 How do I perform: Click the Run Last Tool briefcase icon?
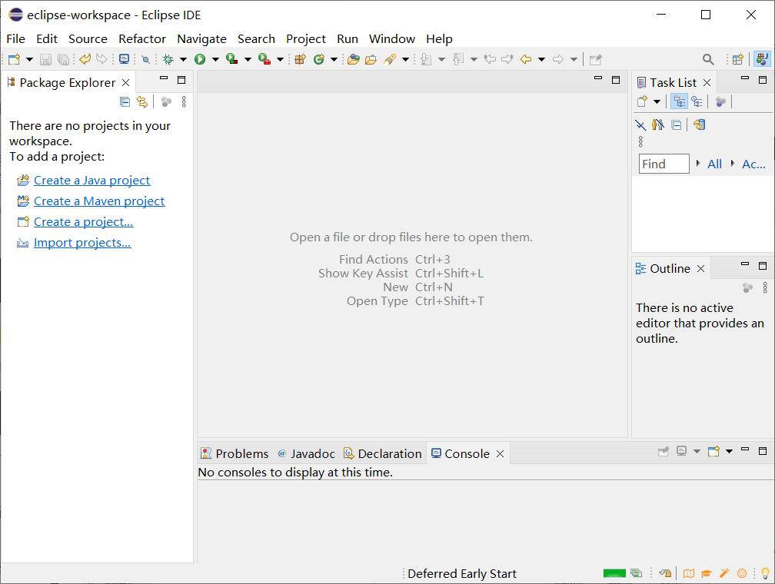tap(264, 59)
